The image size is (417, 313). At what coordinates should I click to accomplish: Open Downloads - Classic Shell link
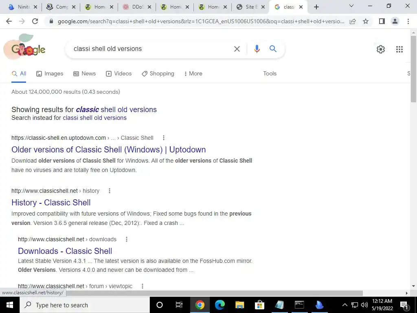(65, 251)
